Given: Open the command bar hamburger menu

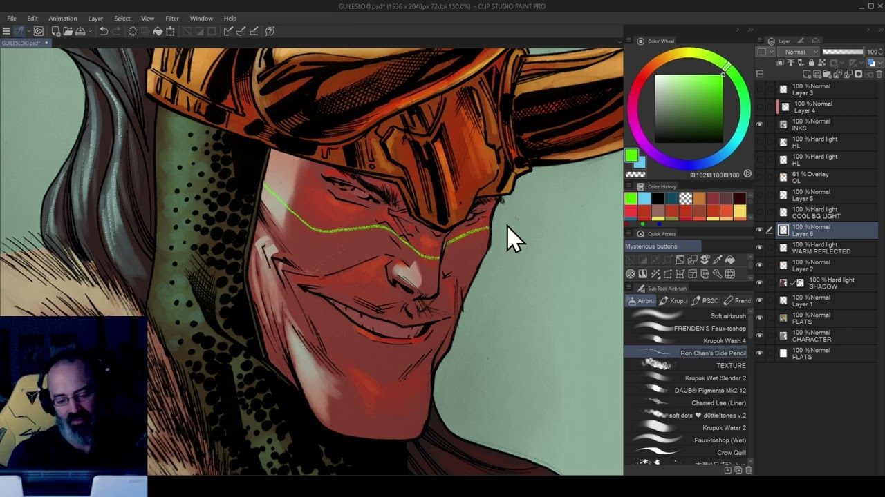Looking at the screenshot, I should (x=6, y=31).
